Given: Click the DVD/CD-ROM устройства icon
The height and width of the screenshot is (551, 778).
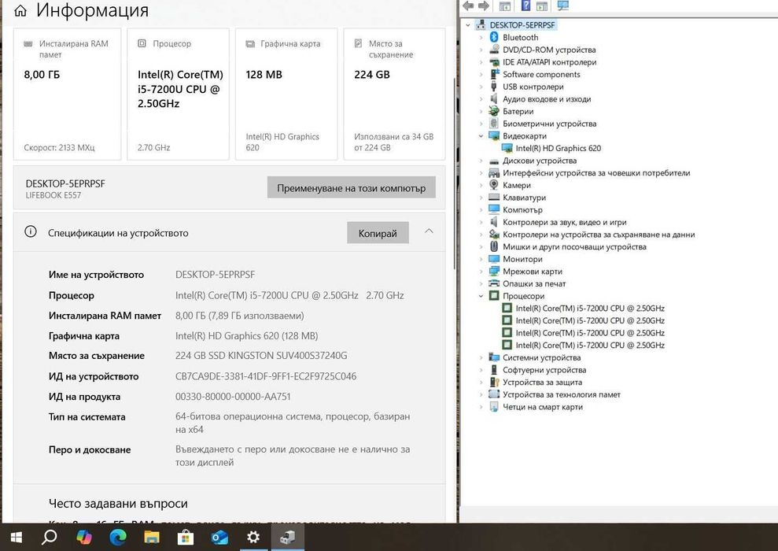Looking at the screenshot, I should coord(494,50).
